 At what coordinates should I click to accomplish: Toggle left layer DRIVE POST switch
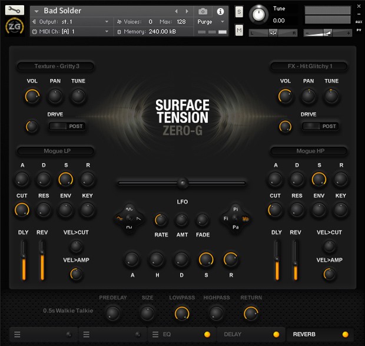tap(67, 126)
